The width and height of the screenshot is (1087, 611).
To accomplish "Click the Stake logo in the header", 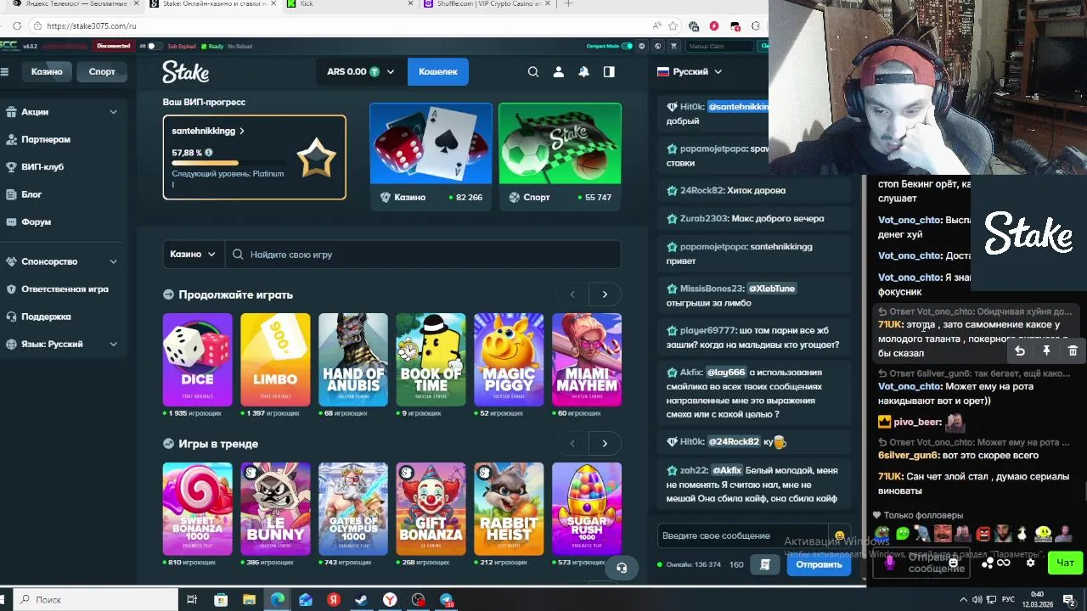I will pyautogui.click(x=186, y=72).
